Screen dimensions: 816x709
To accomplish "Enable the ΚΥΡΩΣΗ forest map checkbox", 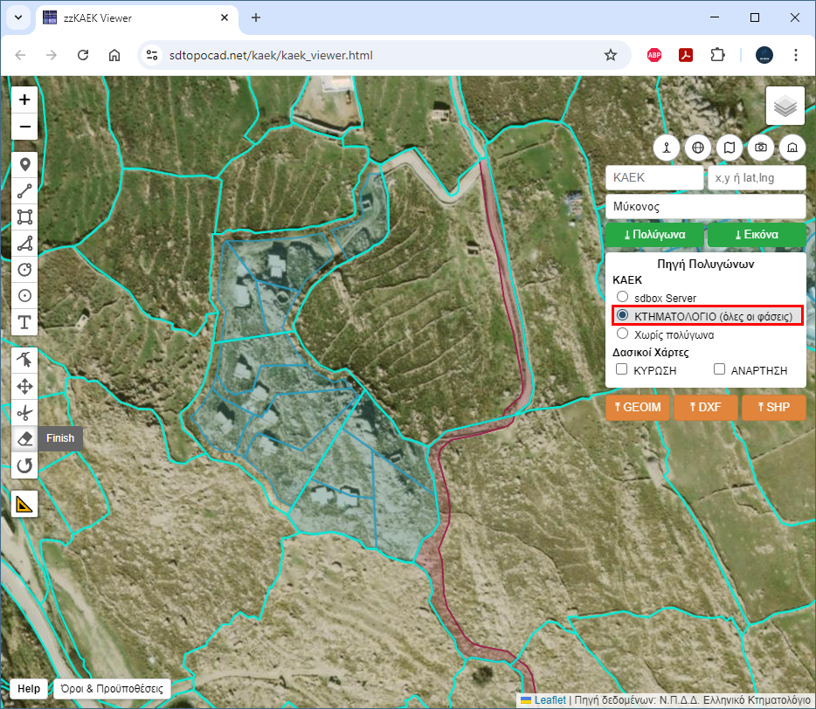I will [x=622, y=370].
